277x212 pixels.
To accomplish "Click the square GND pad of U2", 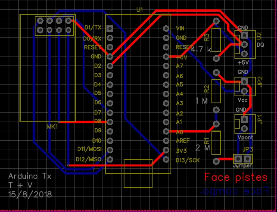I will (x=244, y=35).
